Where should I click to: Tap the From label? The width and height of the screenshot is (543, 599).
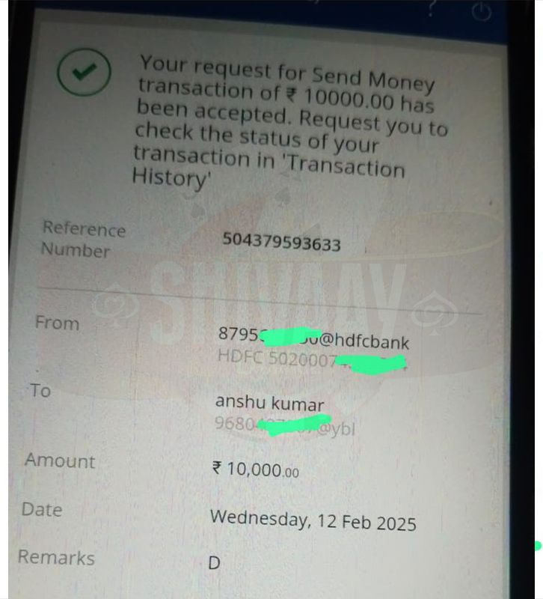point(58,323)
